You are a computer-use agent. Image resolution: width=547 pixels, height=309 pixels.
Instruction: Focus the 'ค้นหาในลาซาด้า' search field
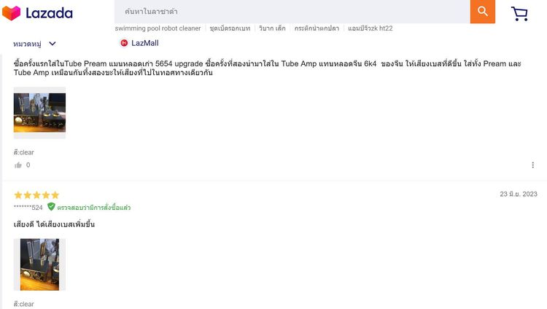click(x=292, y=12)
